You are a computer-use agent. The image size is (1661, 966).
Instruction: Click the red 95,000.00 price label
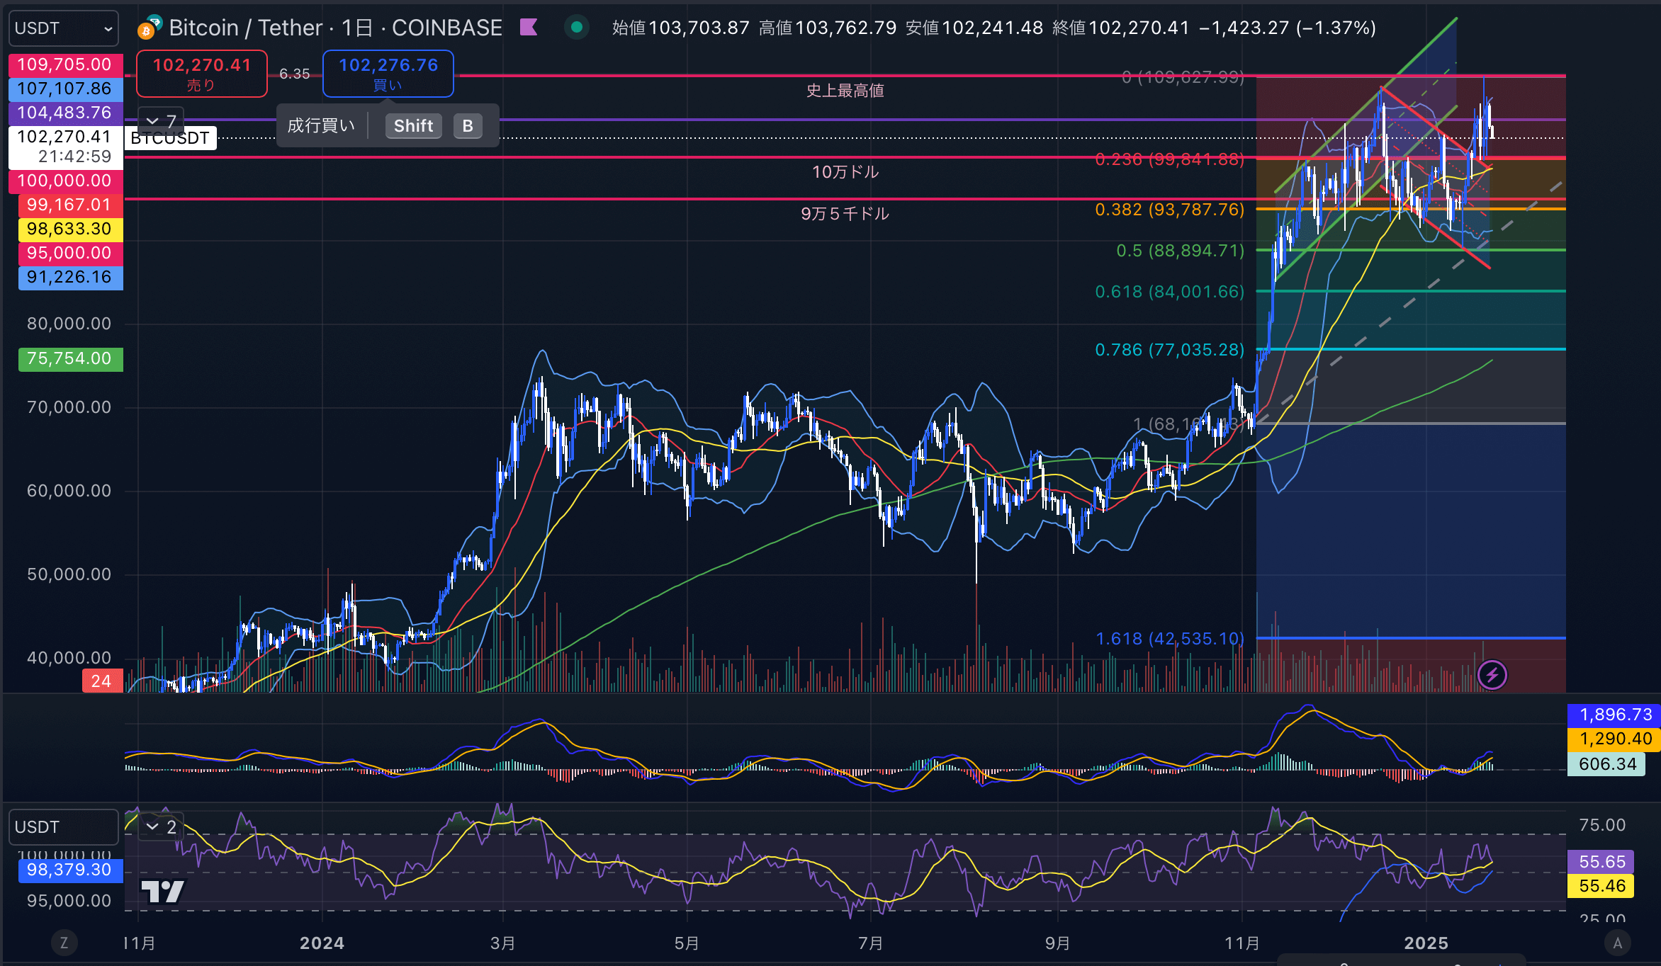tap(70, 254)
